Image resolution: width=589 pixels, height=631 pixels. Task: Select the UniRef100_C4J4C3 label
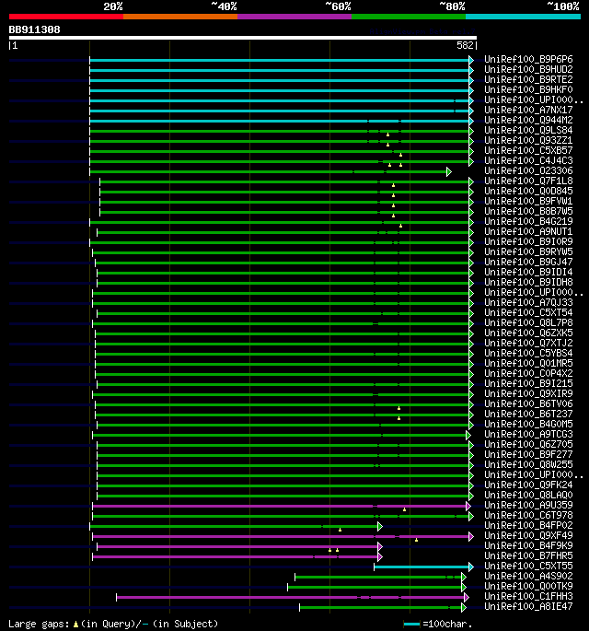pyautogui.click(x=528, y=161)
